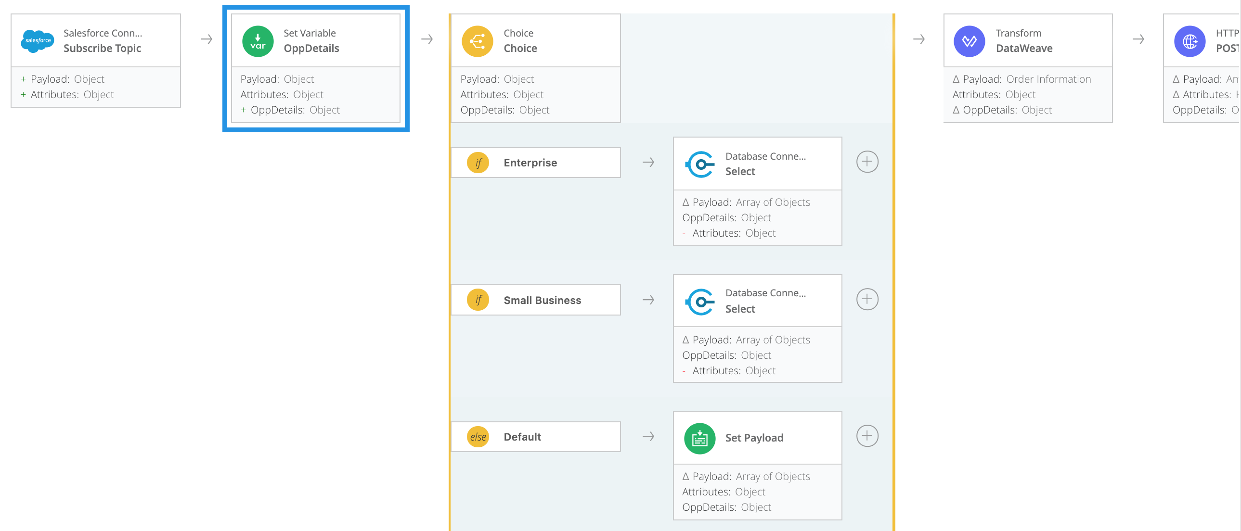Click the Enterprise 'if' condition badge
1241x531 pixels.
click(478, 163)
